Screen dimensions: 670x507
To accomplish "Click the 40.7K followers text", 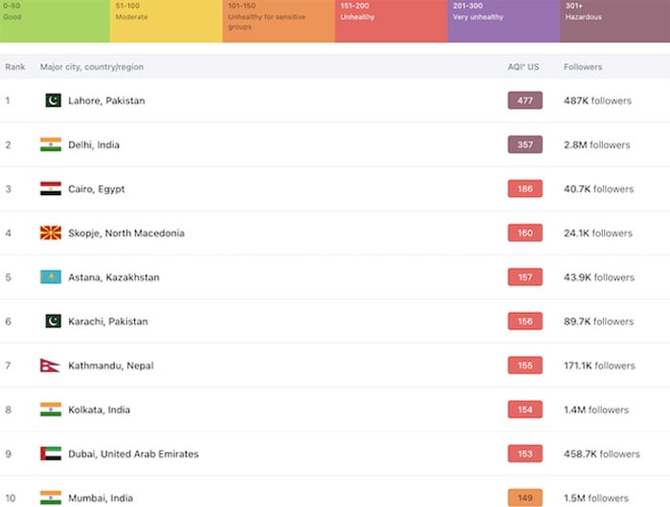I will coord(598,189).
